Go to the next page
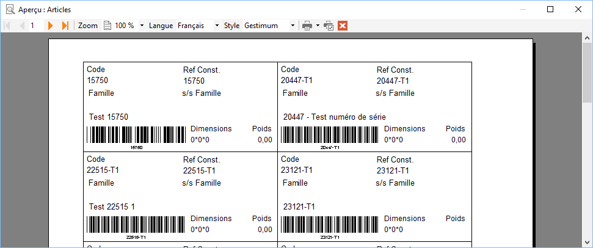Screen dimensions: 593x248 pos(50,26)
